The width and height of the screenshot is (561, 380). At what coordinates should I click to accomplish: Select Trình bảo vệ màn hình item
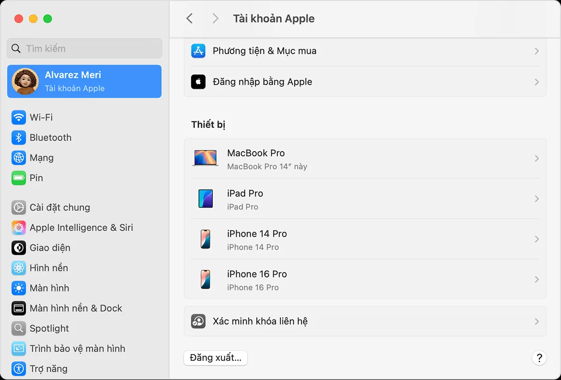pos(77,349)
